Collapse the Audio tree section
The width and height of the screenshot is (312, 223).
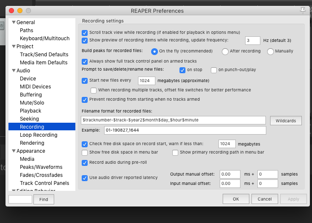coord(14,71)
